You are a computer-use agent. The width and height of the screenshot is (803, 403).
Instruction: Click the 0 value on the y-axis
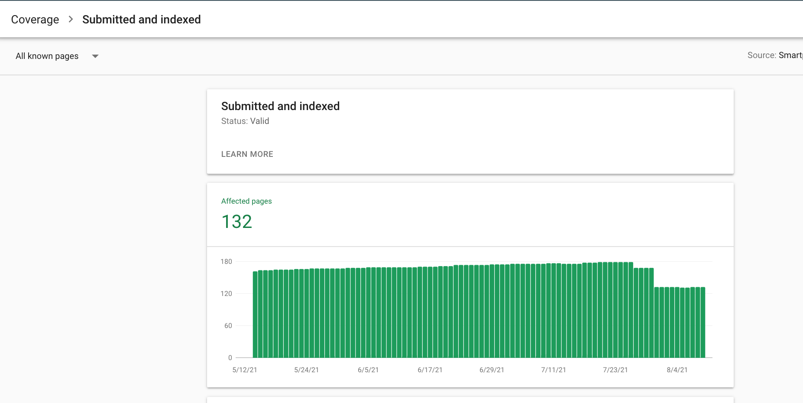pyautogui.click(x=230, y=357)
